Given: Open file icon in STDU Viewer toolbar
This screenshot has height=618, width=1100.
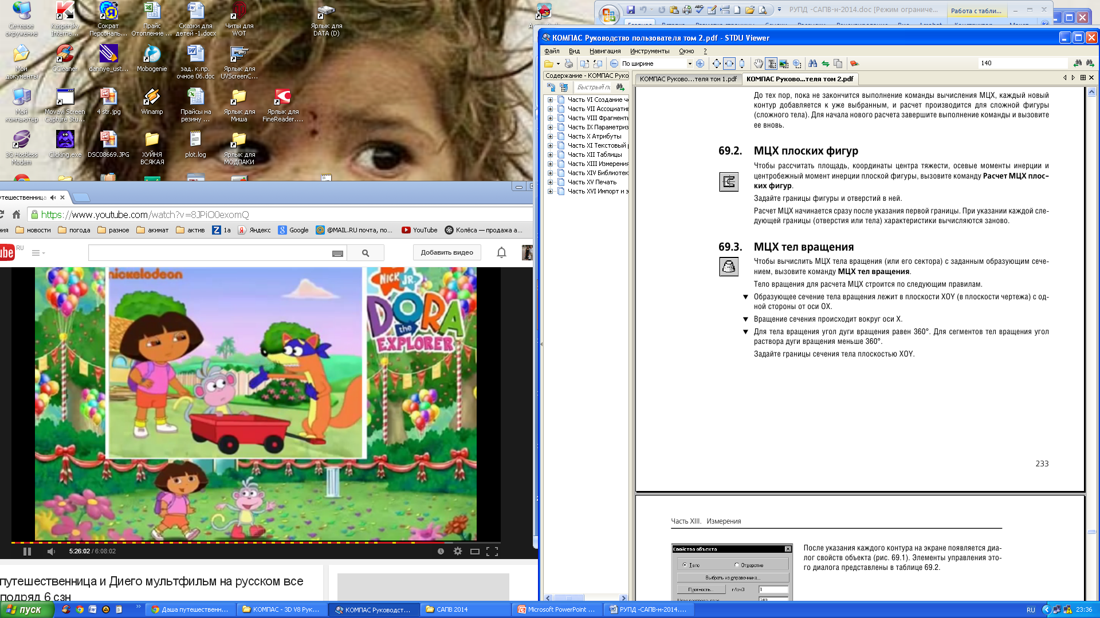Looking at the screenshot, I should (549, 64).
